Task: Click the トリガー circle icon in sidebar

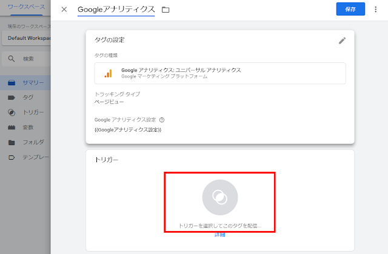Action: tap(12, 112)
